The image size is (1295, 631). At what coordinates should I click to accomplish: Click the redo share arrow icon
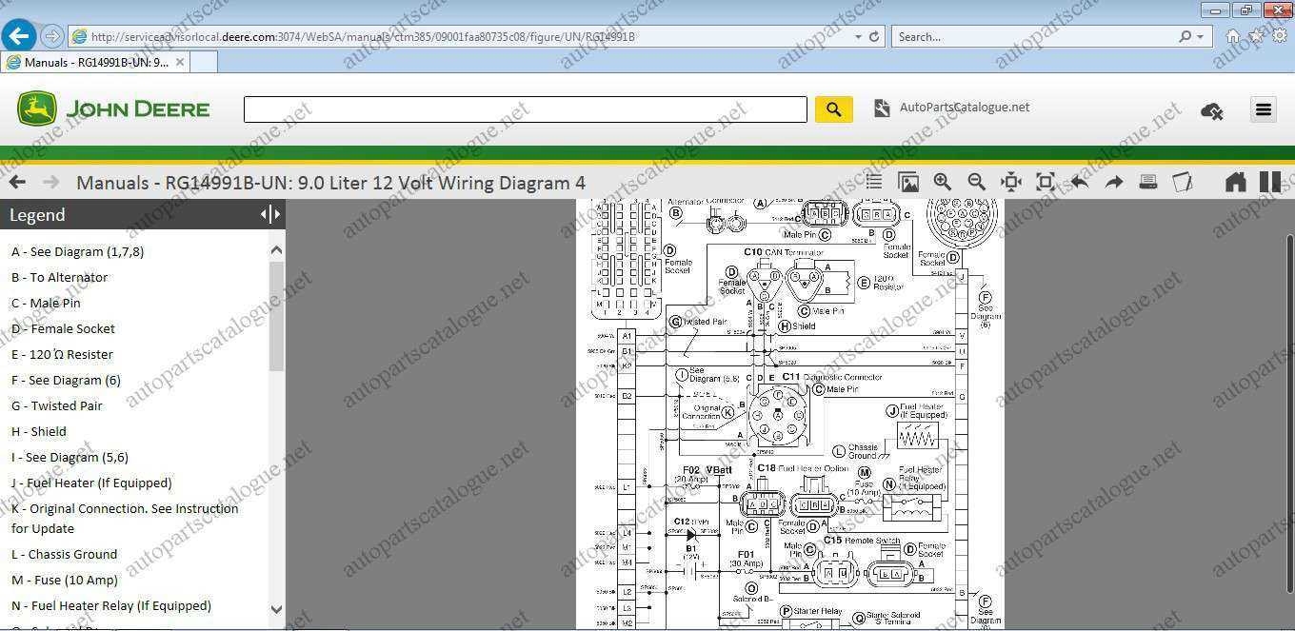click(1114, 182)
